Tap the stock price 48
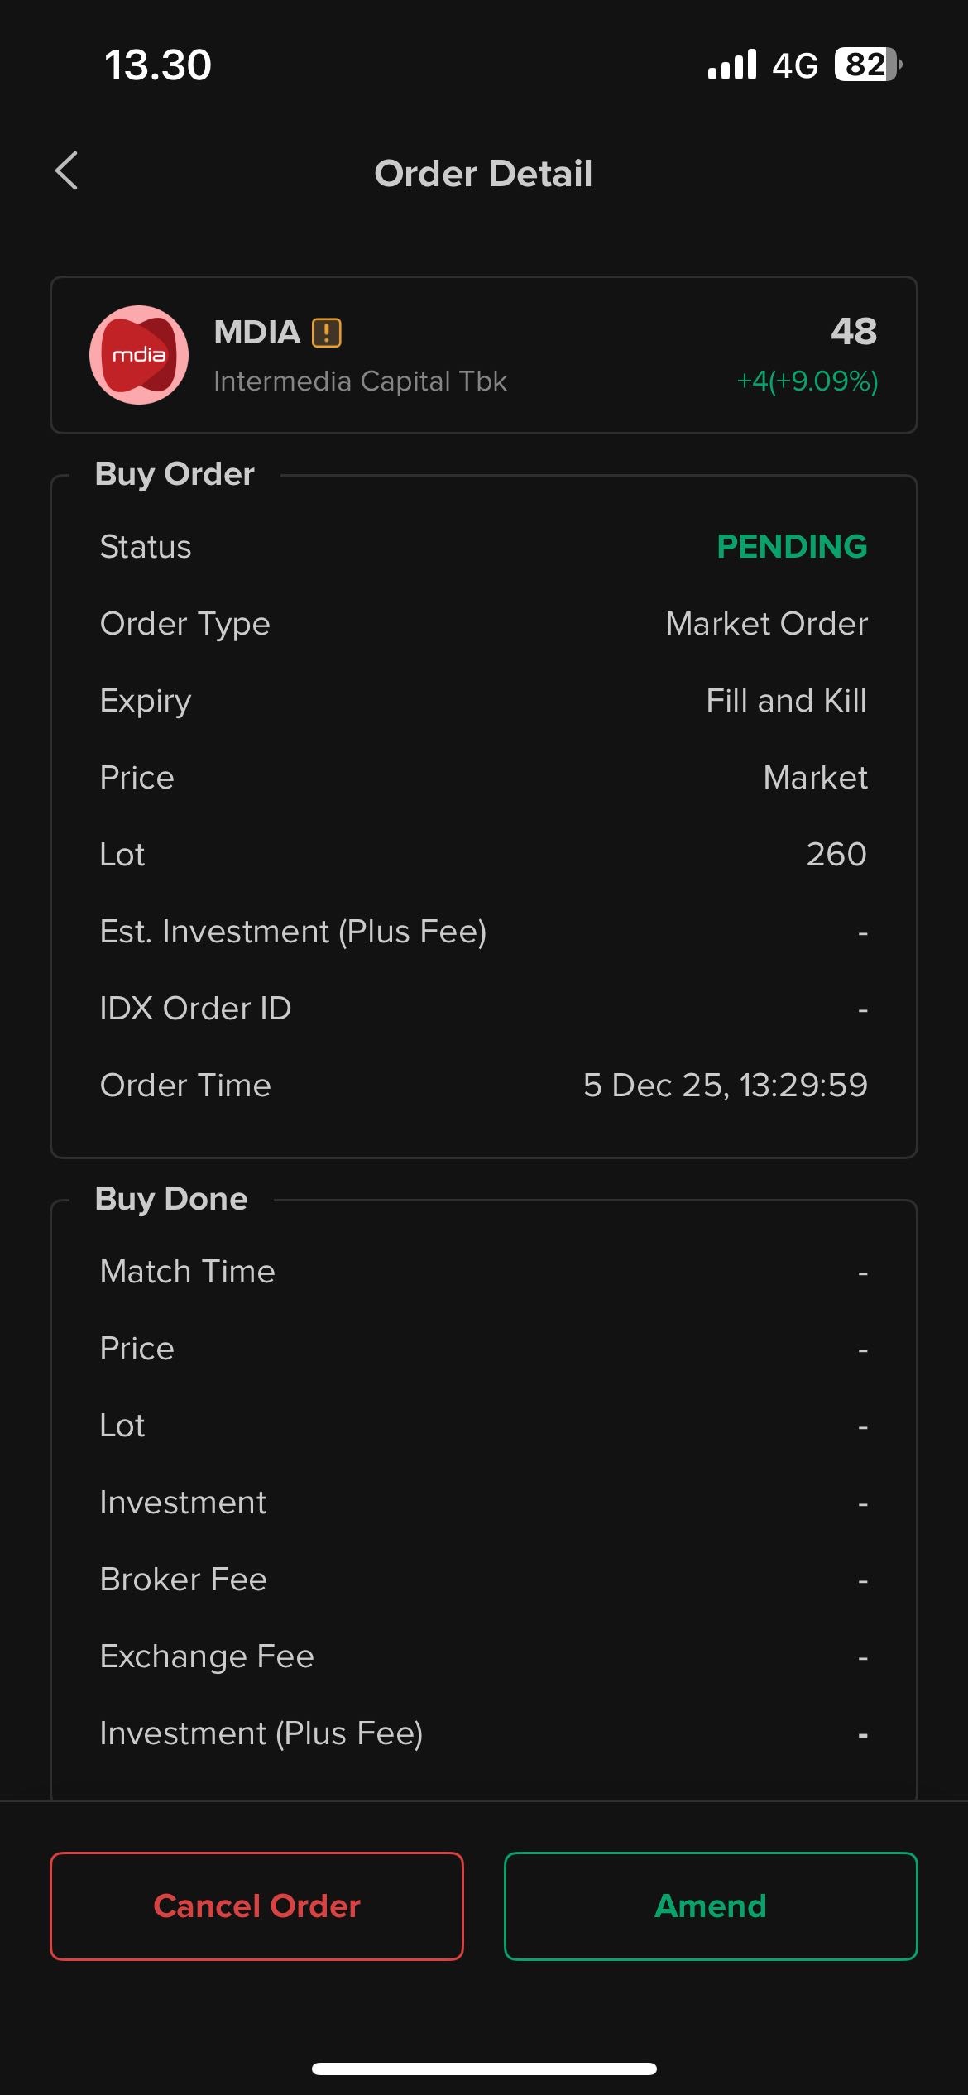This screenshot has width=968, height=2095. pos(854,332)
